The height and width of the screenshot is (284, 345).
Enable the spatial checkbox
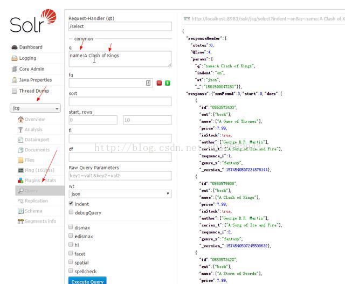click(x=71, y=262)
